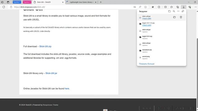Add this page to favorites with the star icon
198x111 pixels.
tap(145, 7)
